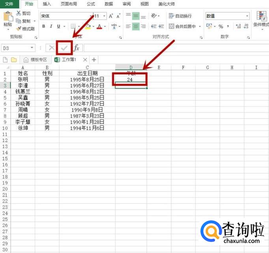Open the number format dropdown 数值

pyautogui.click(x=247, y=16)
